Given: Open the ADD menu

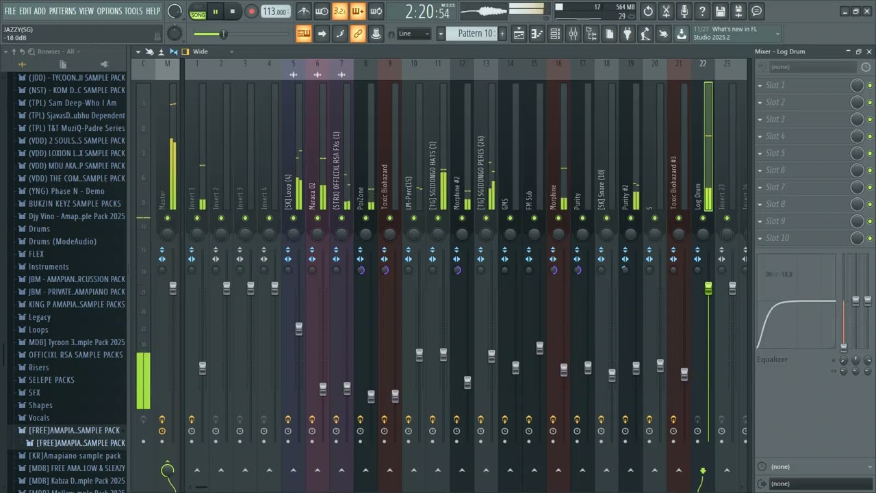Looking at the screenshot, I should coord(40,11).
